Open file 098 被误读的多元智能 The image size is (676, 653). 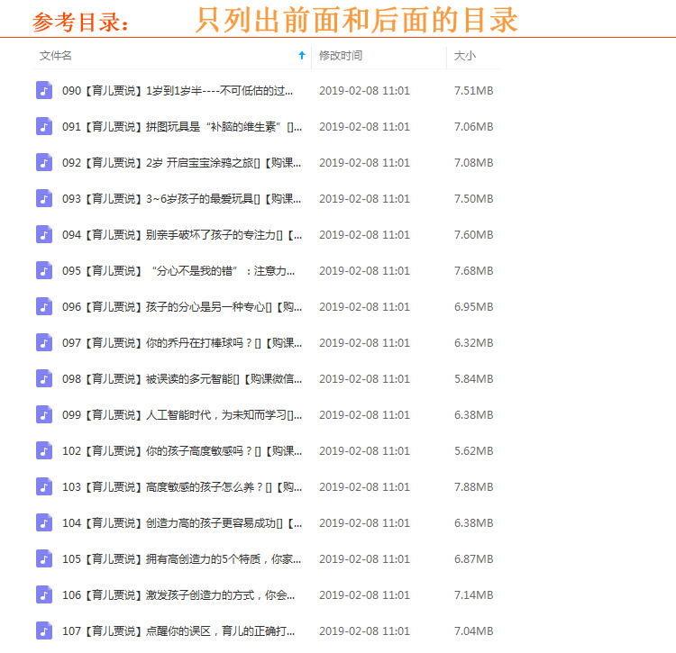(182, 378)
